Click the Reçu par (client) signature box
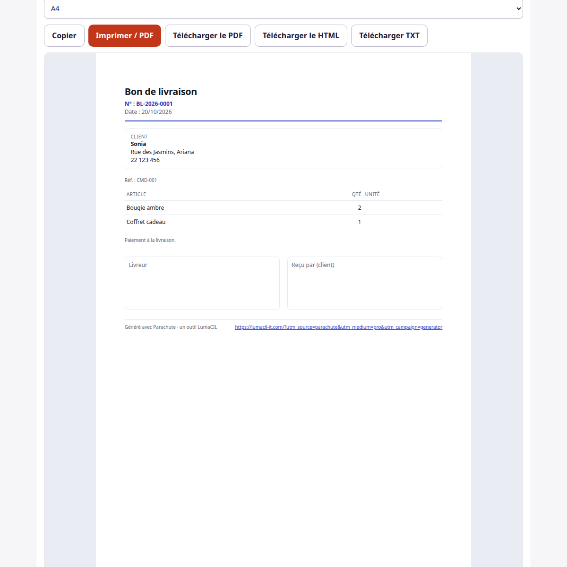The width and height of the screenshot is (567, 567). click(365, 283)
